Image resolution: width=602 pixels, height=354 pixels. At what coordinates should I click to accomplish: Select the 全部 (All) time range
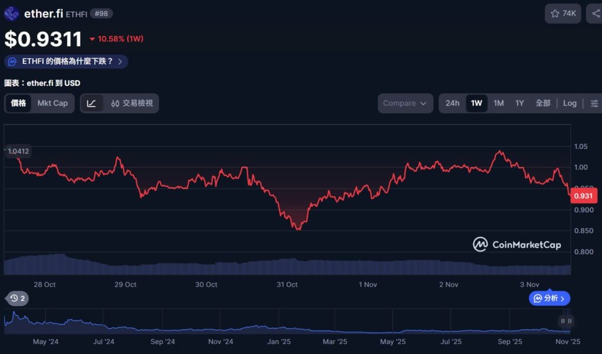[x=543, y=103]
